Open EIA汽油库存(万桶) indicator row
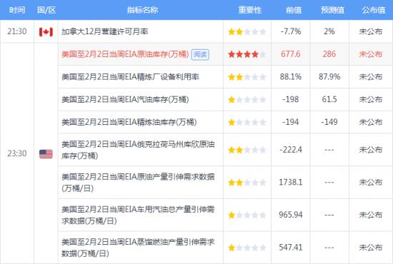Screen dimensions: 393x264 tap(125, 99)
